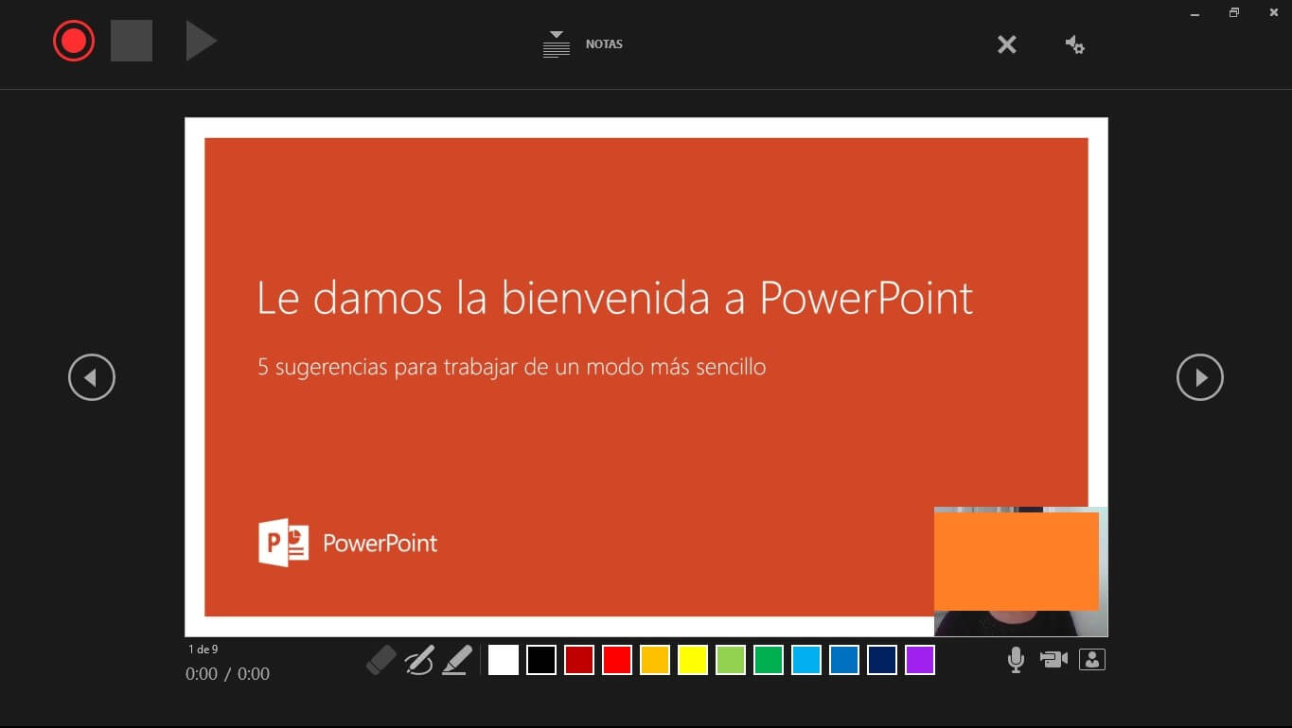Click the webcam preview thumbnail
Image resolution: width=1292 pixels, height=728 pixels.
tap(1020, 571)
